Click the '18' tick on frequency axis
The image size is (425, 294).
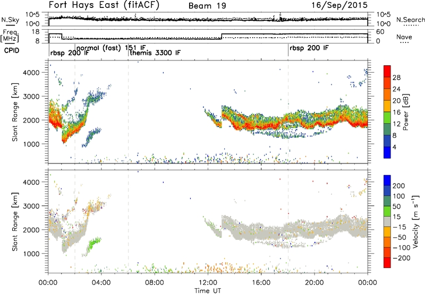36,32
